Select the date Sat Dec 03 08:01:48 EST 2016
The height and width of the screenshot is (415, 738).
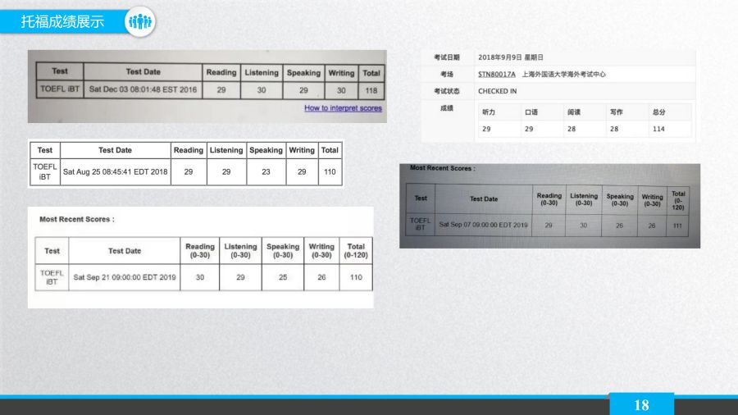(143, 89)
